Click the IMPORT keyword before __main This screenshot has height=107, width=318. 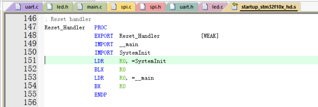[x=104, y=44]
